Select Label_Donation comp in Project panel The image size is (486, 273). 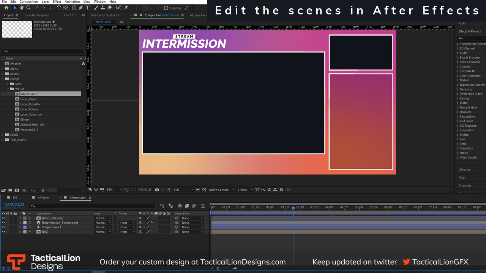[x=31, y=104]
